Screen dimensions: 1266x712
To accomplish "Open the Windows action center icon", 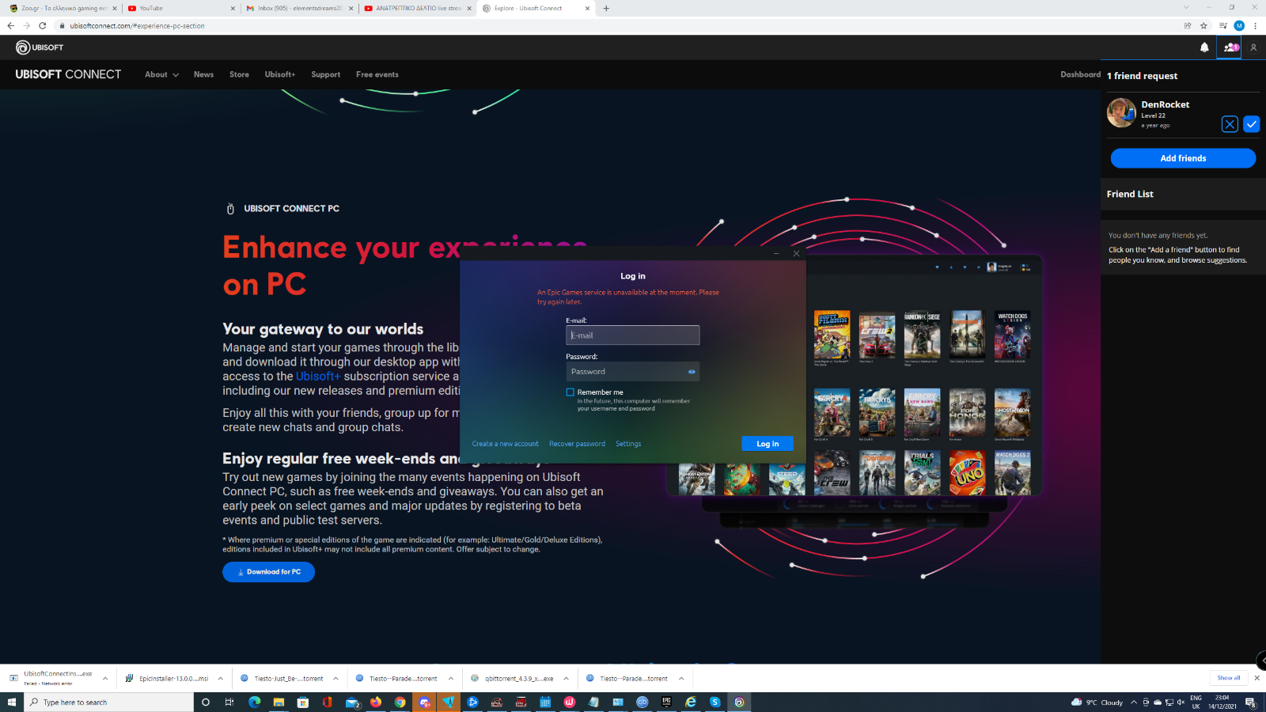I will [1250, 702].
